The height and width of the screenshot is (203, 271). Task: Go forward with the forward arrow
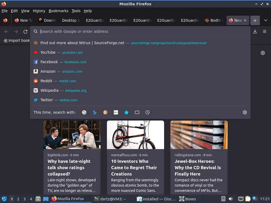[16, 32]
